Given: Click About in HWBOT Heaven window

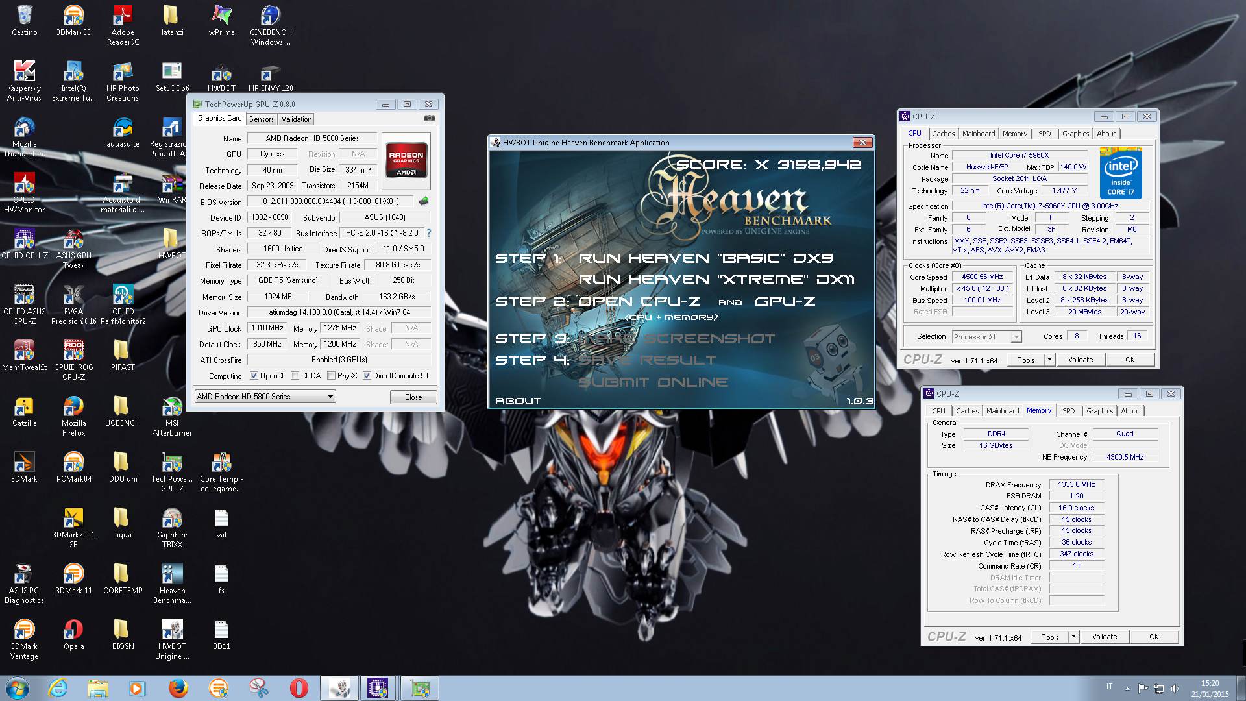Looking at the screenshot, I should (x=518, y=401).
